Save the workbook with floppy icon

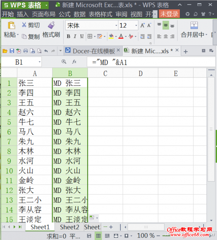click(x=12, y=51)
